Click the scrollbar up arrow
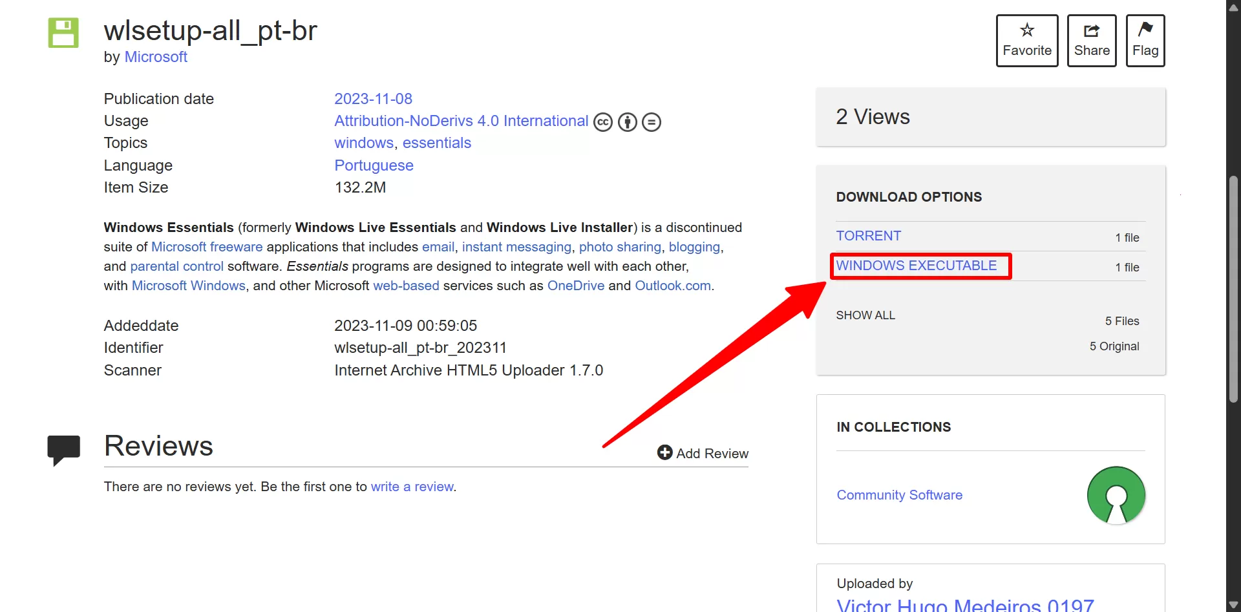Screen dimensions: 1241x612 click(x=1233, y=7)
